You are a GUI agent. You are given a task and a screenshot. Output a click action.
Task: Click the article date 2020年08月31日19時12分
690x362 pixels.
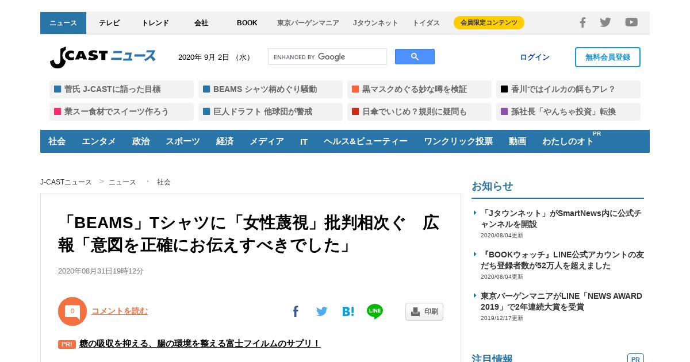tap(101, 271)
